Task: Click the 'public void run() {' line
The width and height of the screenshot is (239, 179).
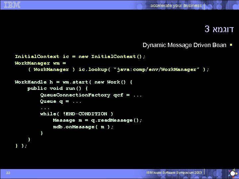Action: (x=58, y=89)
